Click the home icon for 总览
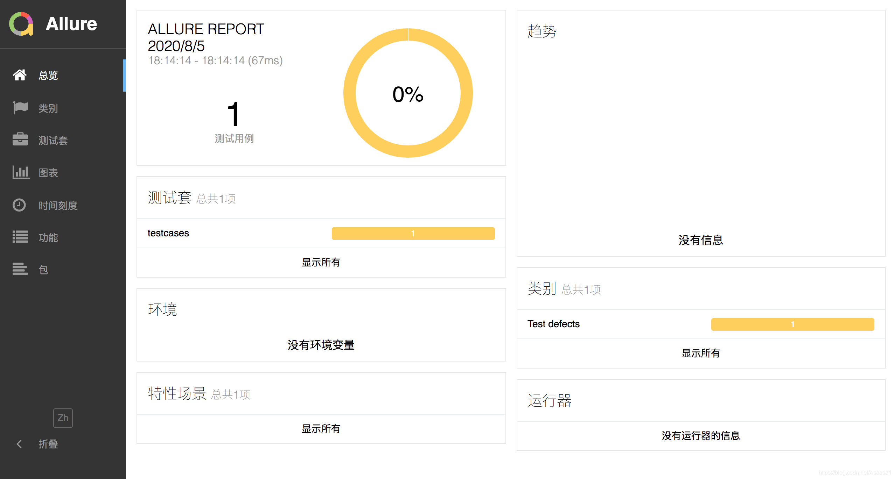This screenshot has height=479, width=894. coord(20,75)
